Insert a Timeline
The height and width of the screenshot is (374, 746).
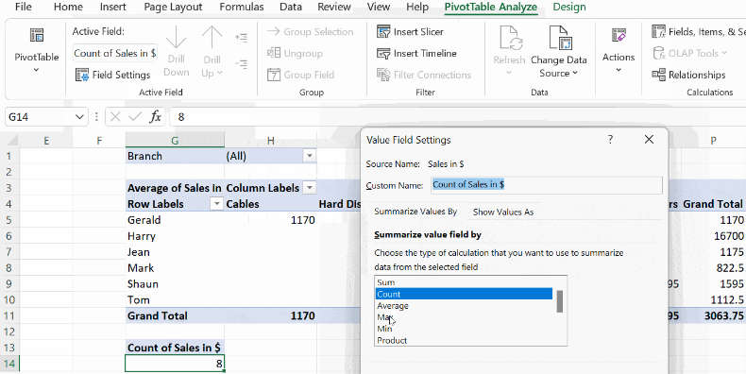click(x=416, y=53)
